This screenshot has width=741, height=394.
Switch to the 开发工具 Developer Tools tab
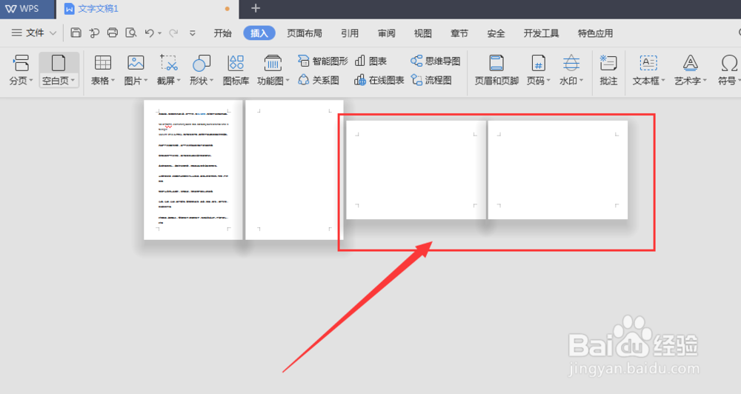541,33
